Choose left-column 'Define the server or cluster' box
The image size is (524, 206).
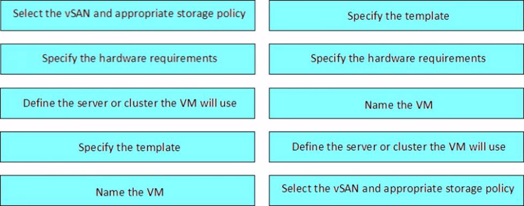tap(128, 103)
